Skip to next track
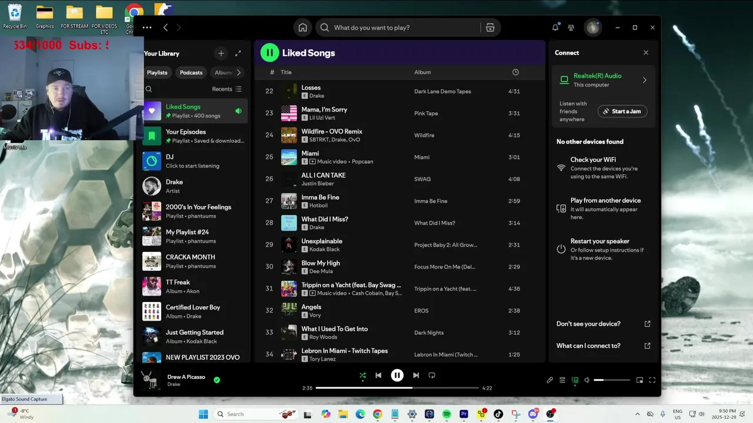This screenshot has height=423, width=753. tap(416, 375)
